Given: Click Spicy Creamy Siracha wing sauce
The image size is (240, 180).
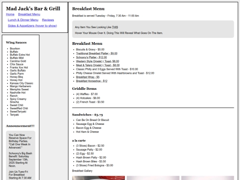Looking at the screenshot, I should coord(18,100).
